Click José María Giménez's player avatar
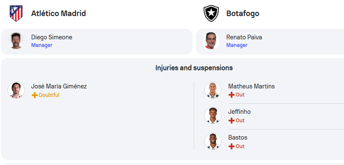Screen dimensions: 344x165 click(x=16, y=90)
